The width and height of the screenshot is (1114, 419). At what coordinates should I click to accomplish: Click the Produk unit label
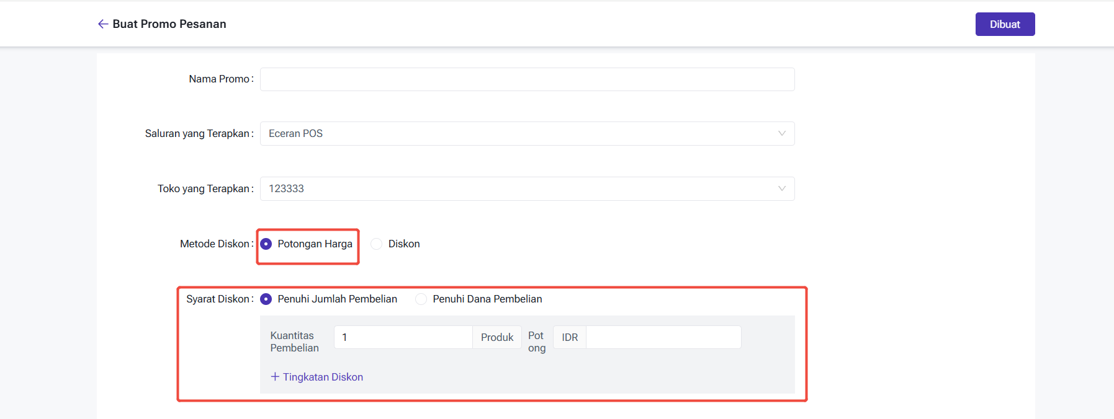pos(497,337)
